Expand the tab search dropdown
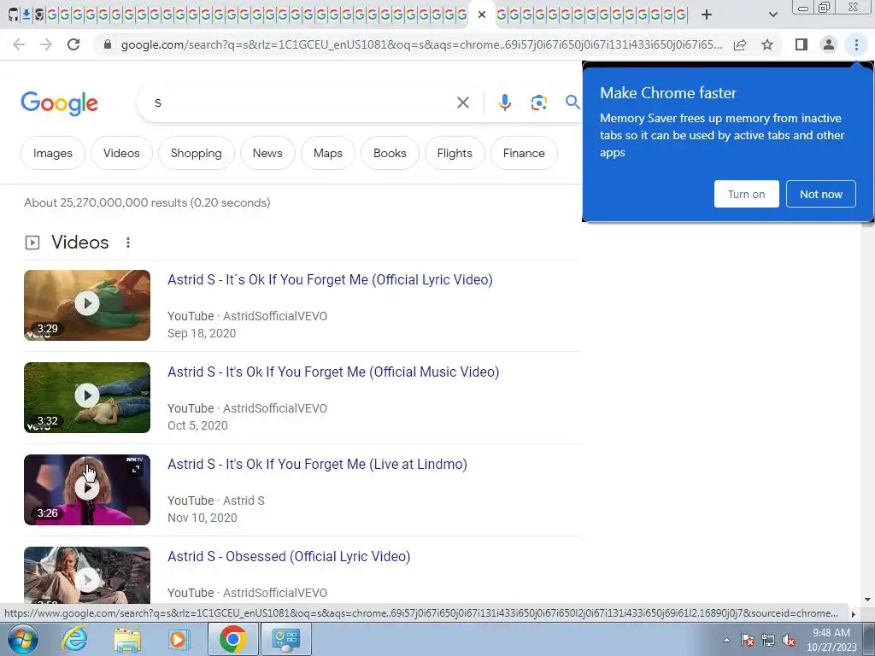This screenshot has width=875, height=656. (x=772, y=15)
